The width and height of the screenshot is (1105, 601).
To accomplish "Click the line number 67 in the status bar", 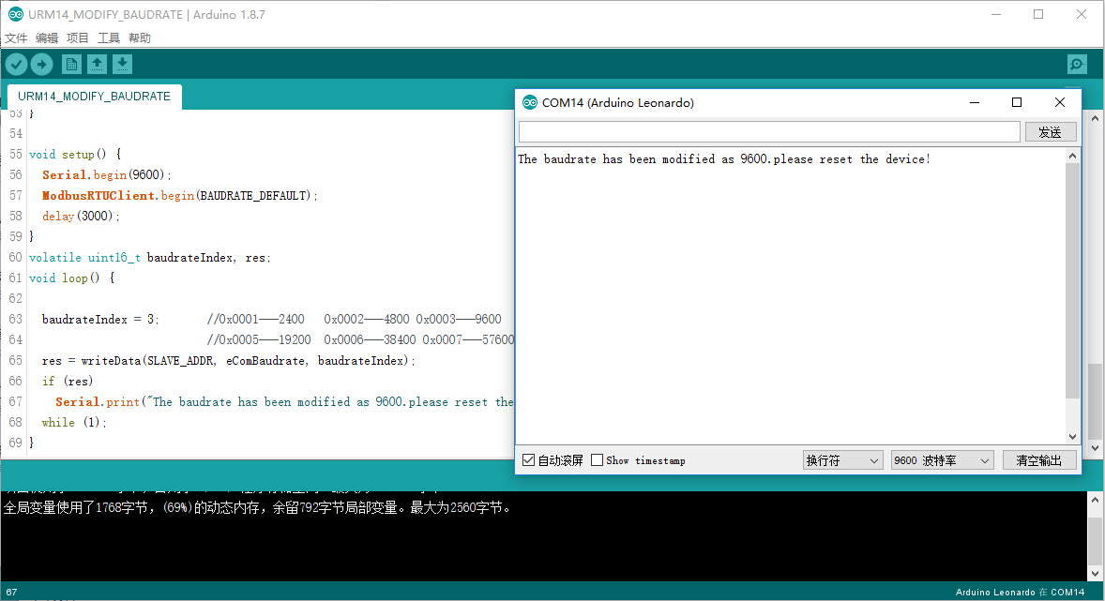I will (x=11, y=592).
